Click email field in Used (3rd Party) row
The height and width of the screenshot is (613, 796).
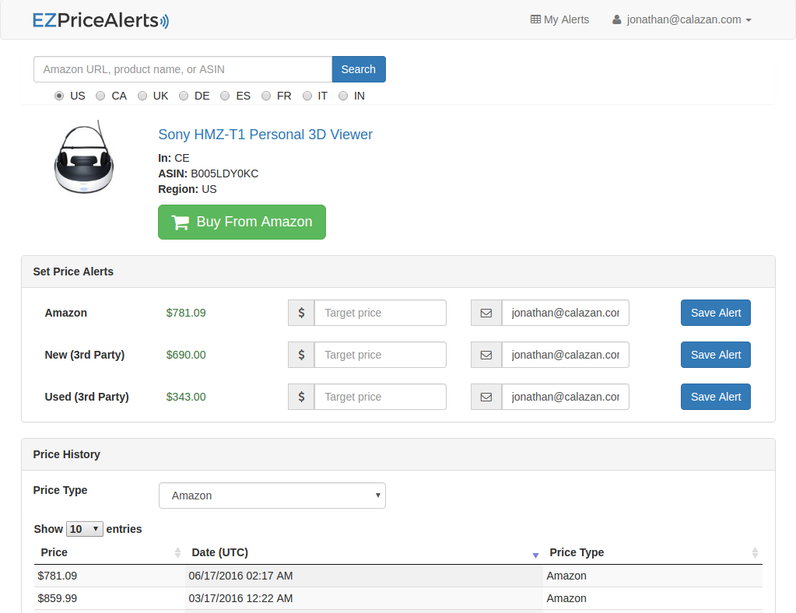(x=565, y=398)
